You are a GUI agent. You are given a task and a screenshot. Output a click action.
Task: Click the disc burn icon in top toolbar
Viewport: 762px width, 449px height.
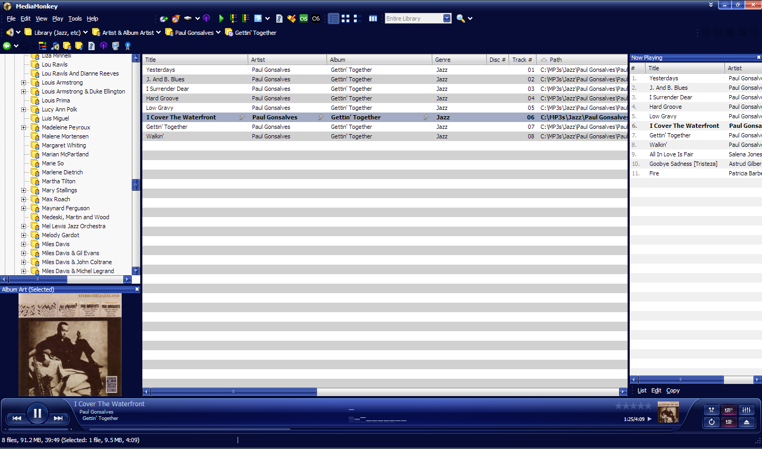pyautogui.click(x=176, y=18)
